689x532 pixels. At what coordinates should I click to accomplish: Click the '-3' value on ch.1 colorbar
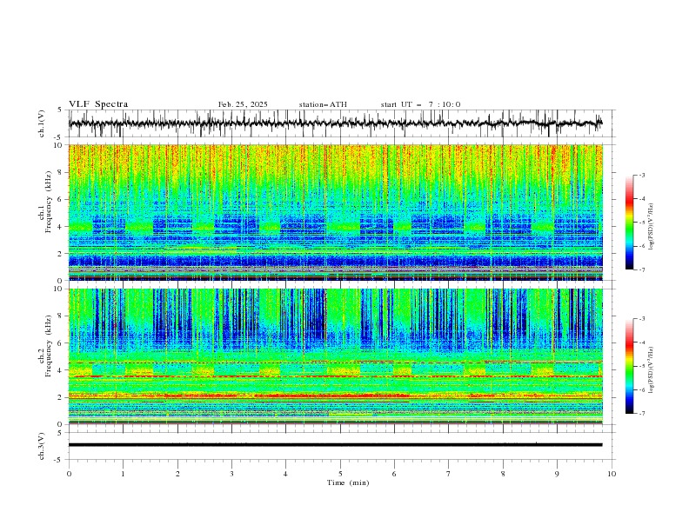click(641, 176)
